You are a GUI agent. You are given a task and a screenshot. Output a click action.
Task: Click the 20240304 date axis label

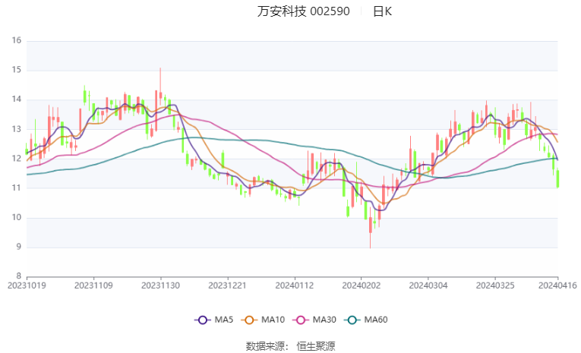[429, 285]
